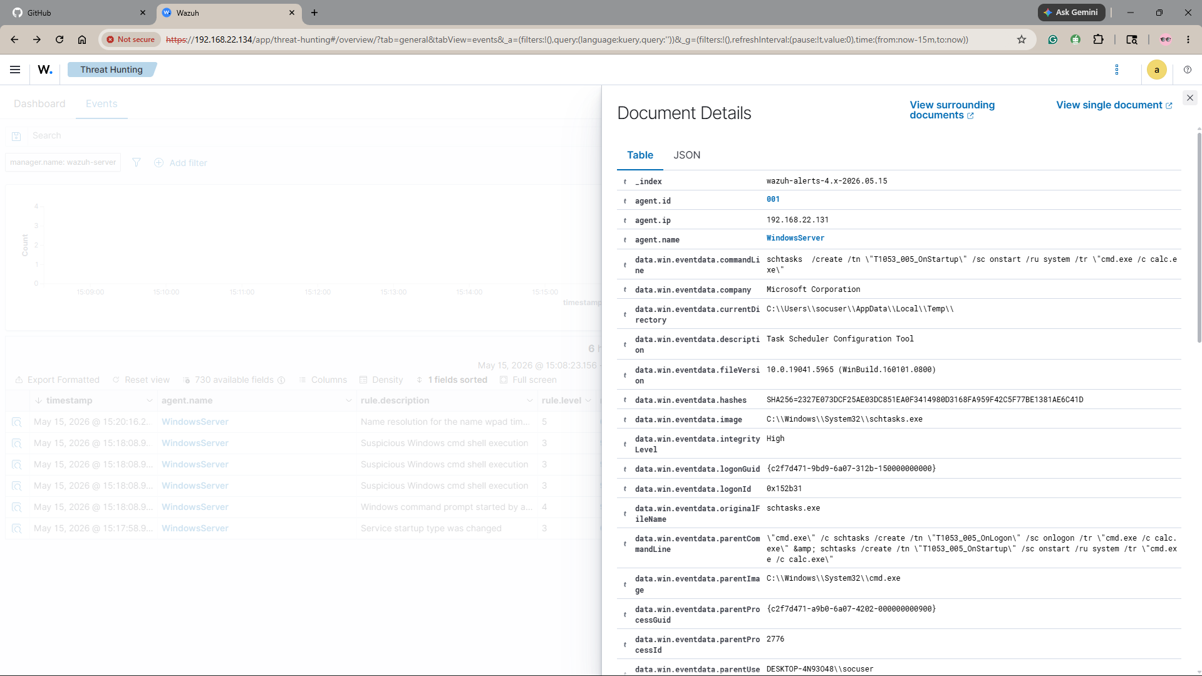Click the saved query icon beside Search
The height and width of the screenshot is (676, 1202).
tap(17, 136)
